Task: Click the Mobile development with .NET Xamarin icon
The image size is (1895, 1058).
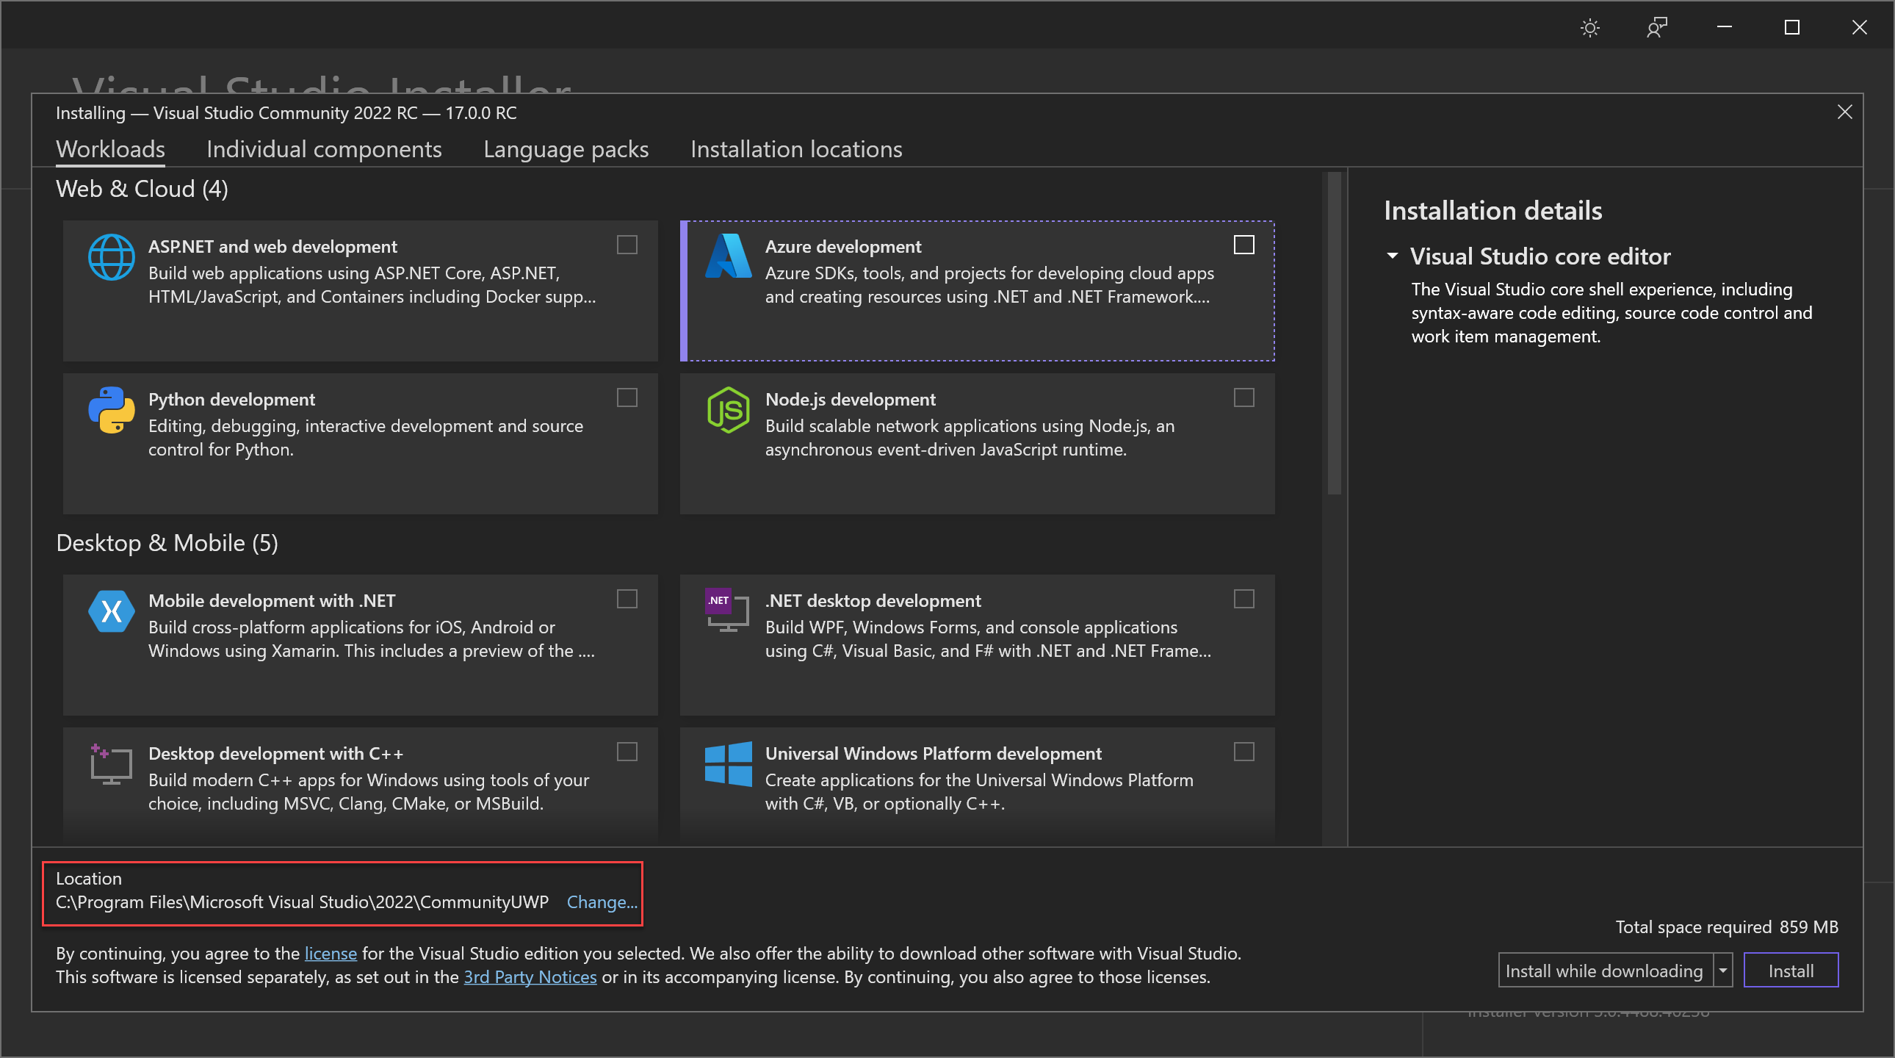Action: [x=111, y=611]
